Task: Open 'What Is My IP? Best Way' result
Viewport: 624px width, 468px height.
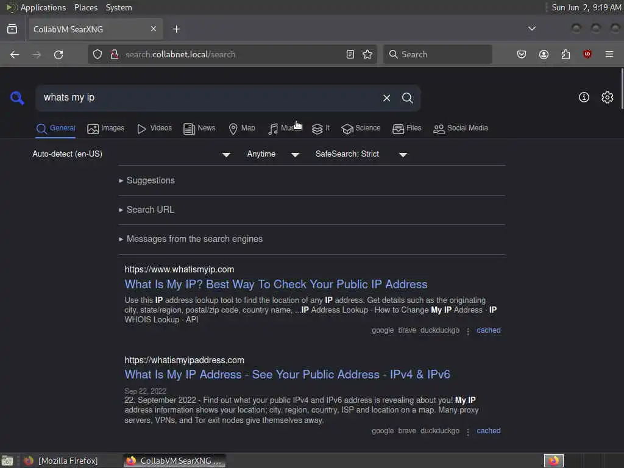Action: (276, 284)
